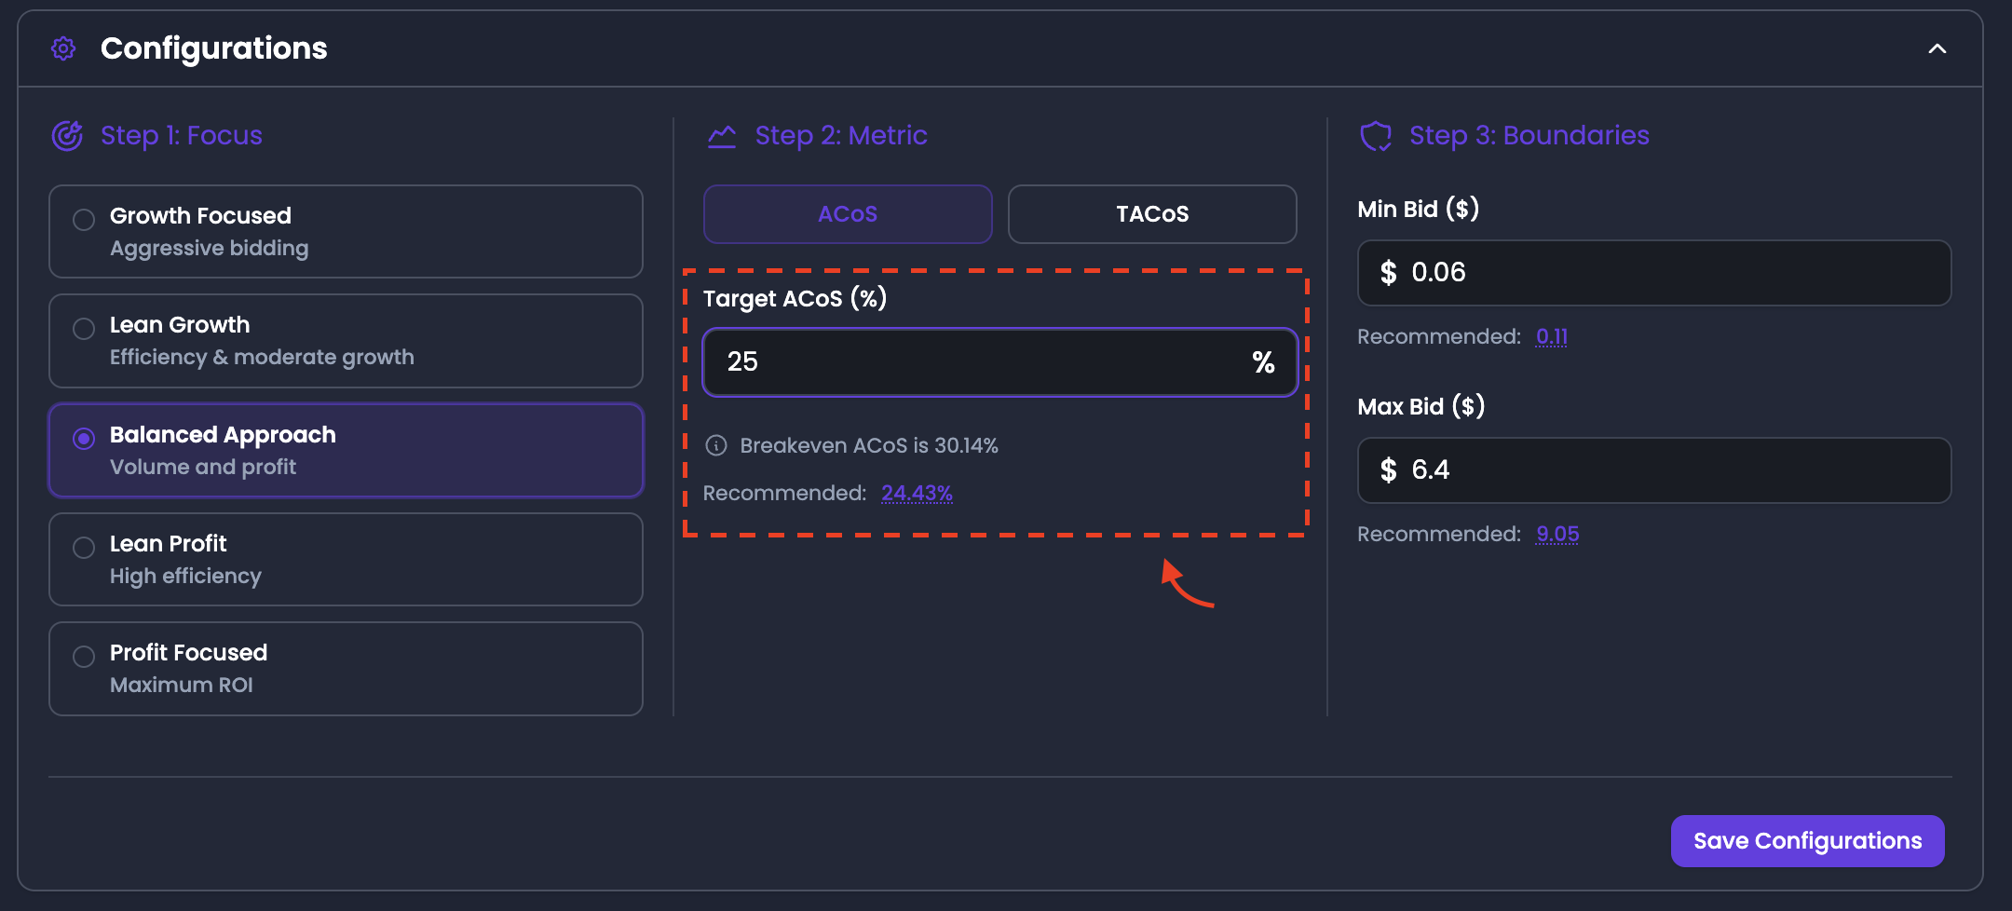
Task: Click the Save Configurations button
Action: coord(1807,841)
